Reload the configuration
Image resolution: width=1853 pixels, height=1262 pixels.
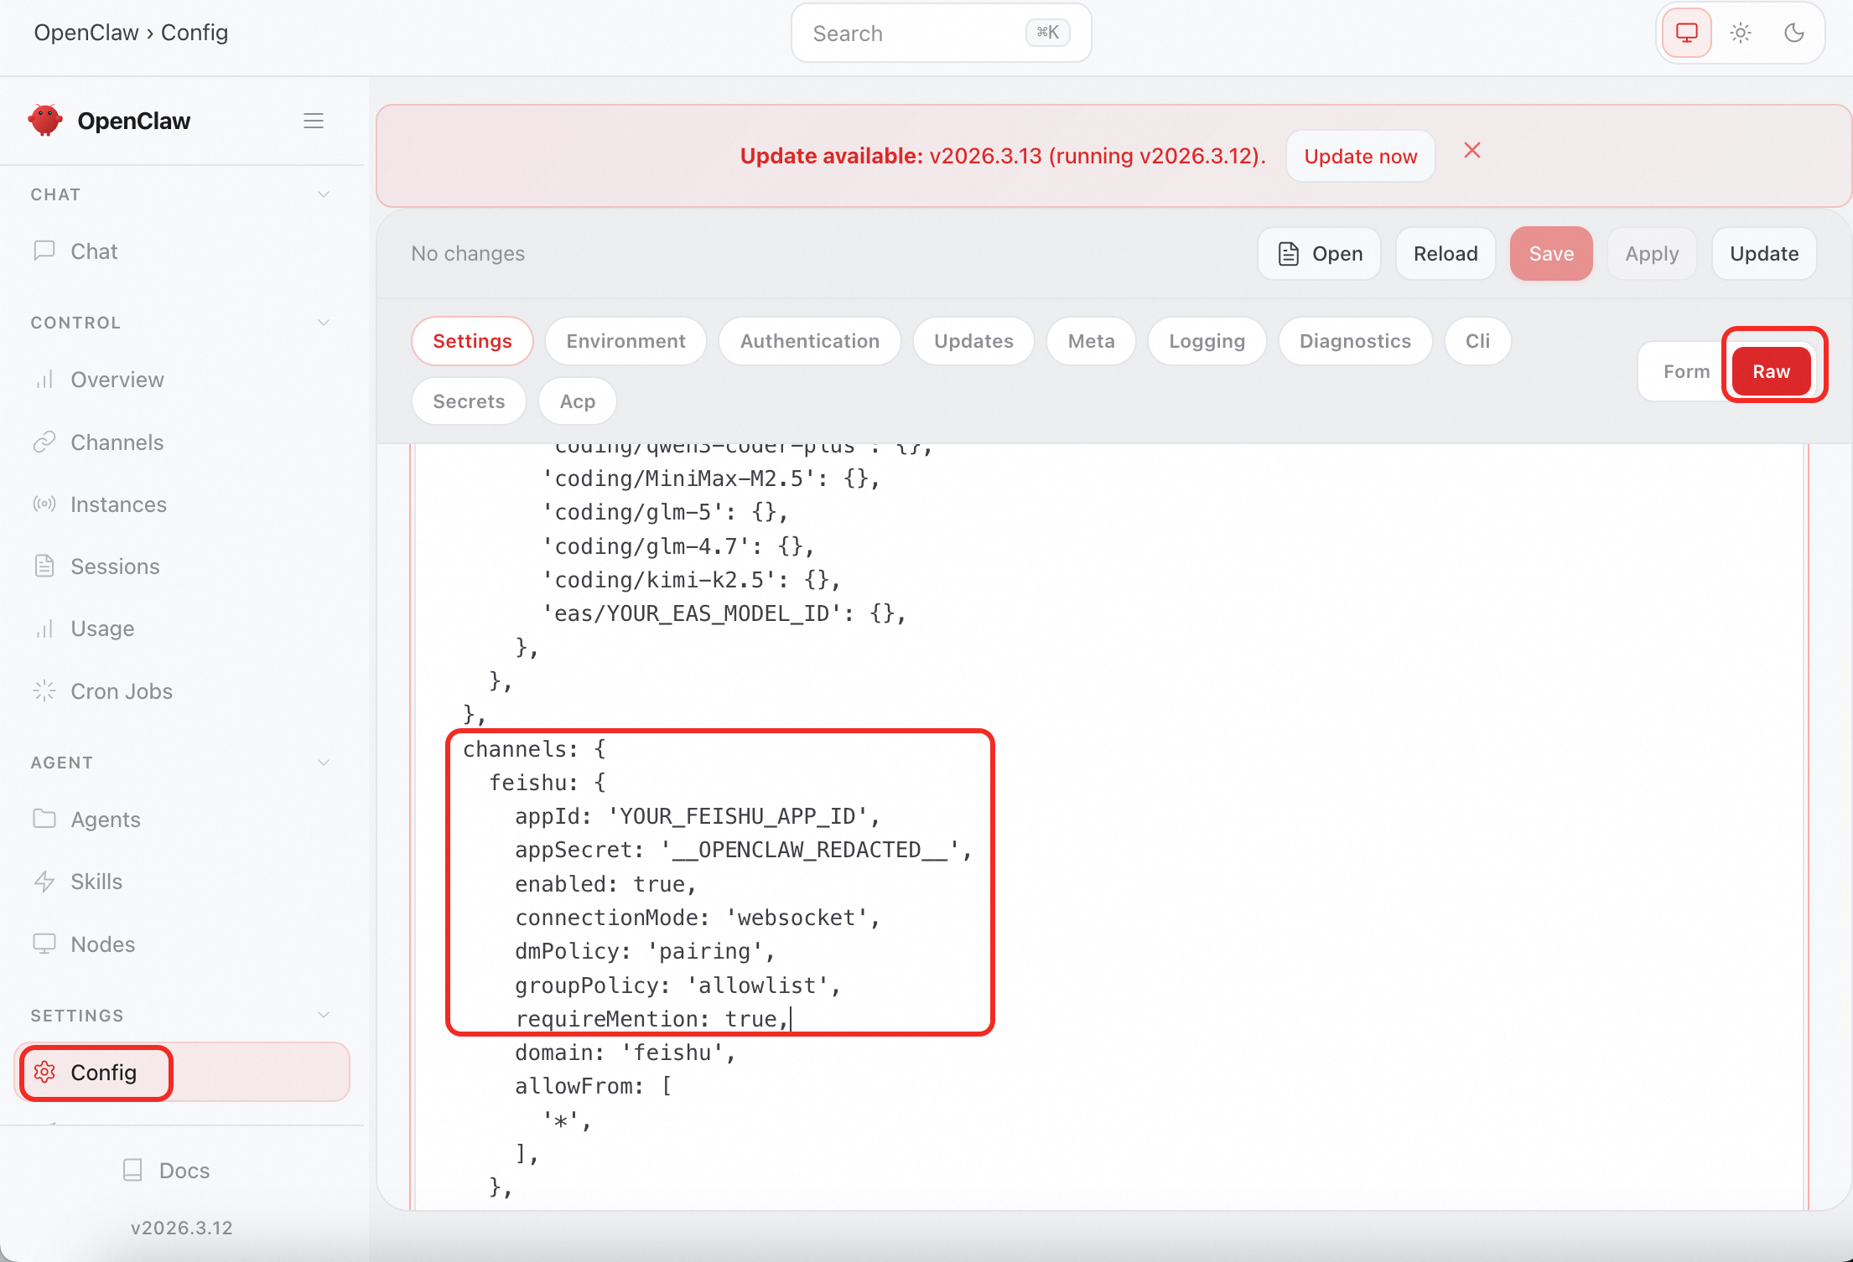(x=1446, y=253)
